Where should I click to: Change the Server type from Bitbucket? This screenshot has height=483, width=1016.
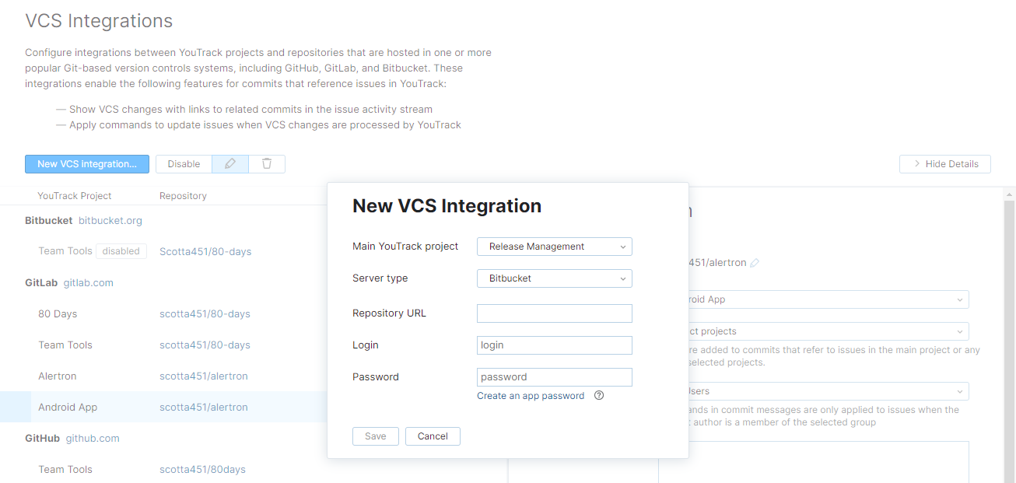[x=554, y=278]
